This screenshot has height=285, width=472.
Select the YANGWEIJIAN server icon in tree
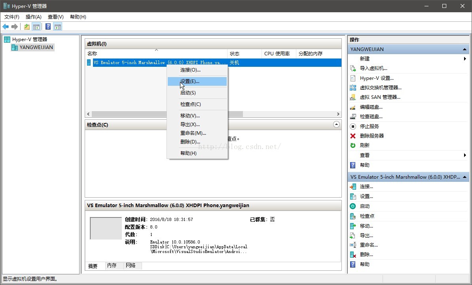pos(15,47)
